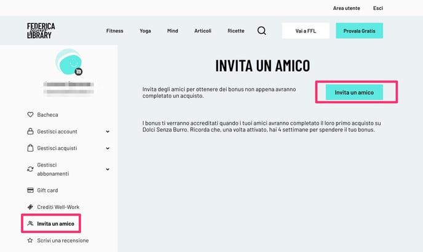Click the padlock icon for Gestisci account

pos(30,132)
